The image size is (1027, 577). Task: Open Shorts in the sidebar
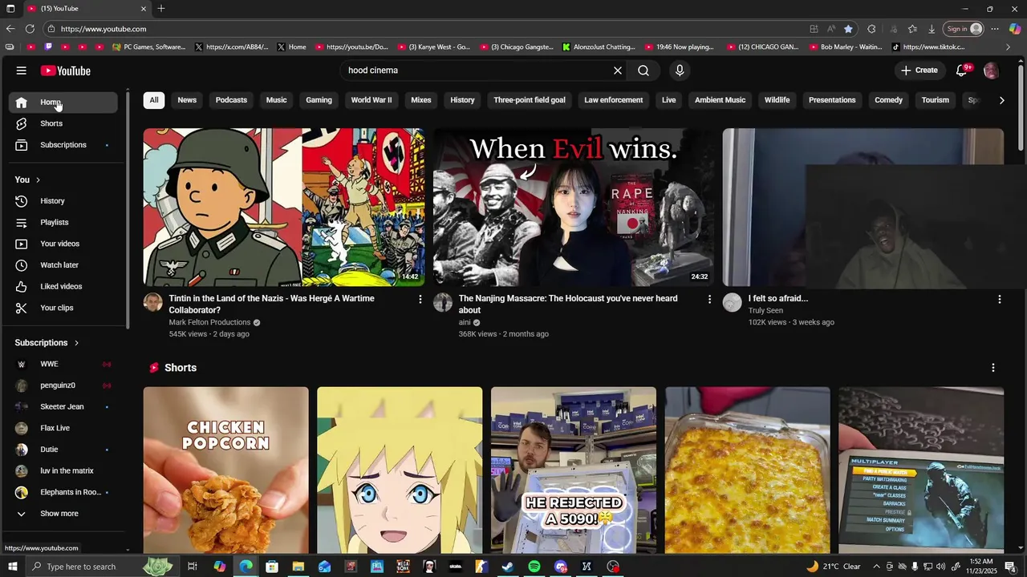pyautogui.click(x=63, y=123)
